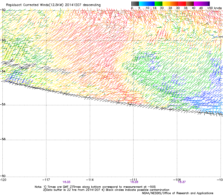Screen dimensions: 223x195
Task: Click the purple time label ending in :37
Action: 182,182
